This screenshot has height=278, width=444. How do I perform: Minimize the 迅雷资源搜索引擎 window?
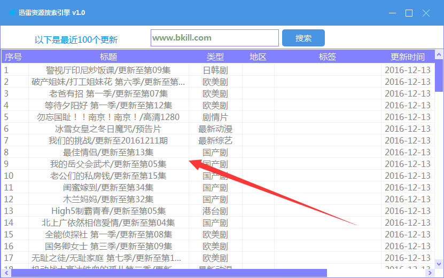tap(392, 13)
